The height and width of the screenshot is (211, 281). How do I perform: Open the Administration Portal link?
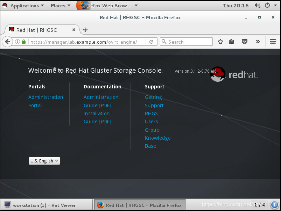coord(45,101)
